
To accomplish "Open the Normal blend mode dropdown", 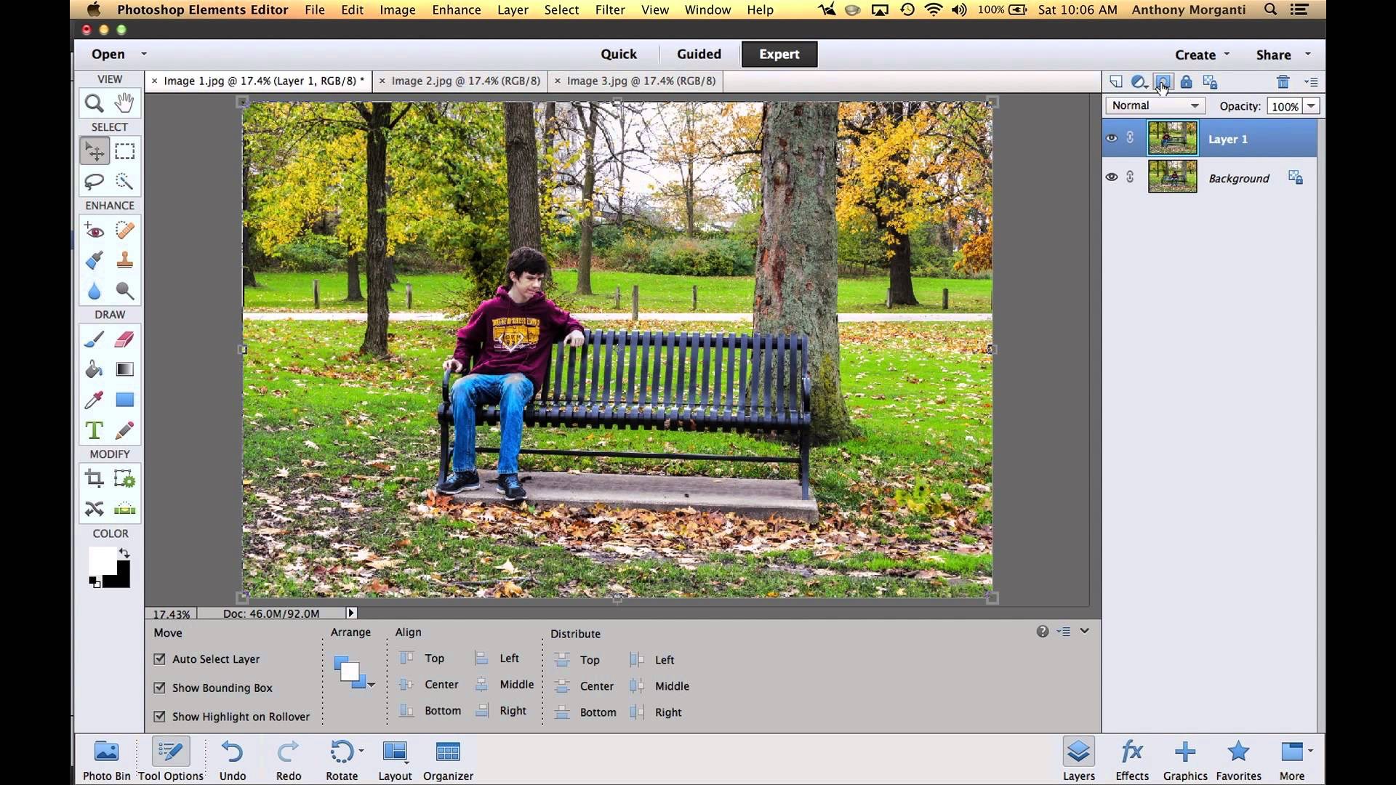I will [x=1155, y=106].
